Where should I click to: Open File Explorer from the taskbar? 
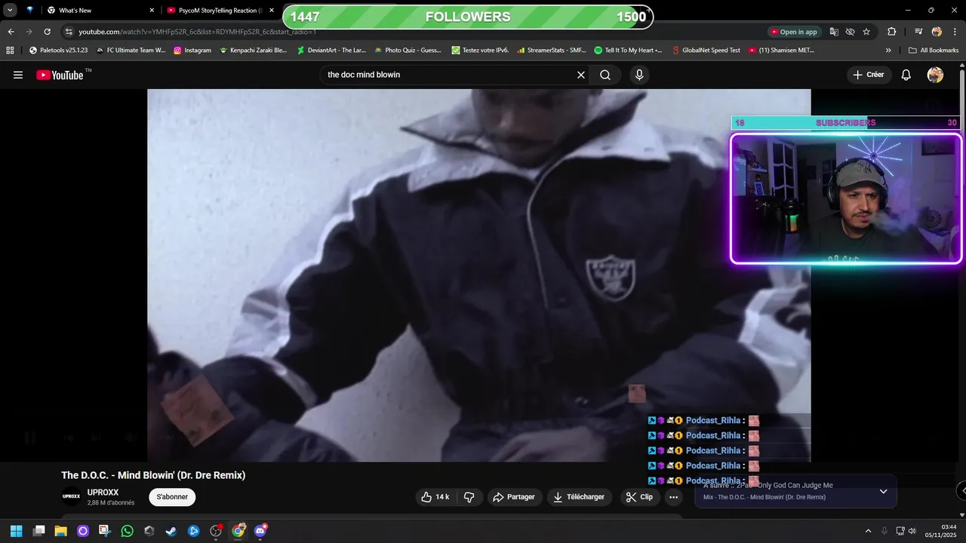(60, 531)
